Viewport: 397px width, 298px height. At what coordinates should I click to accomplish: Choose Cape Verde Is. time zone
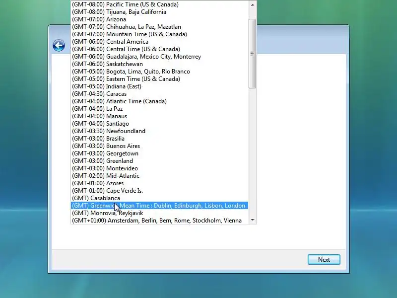[x=159, y=191]
